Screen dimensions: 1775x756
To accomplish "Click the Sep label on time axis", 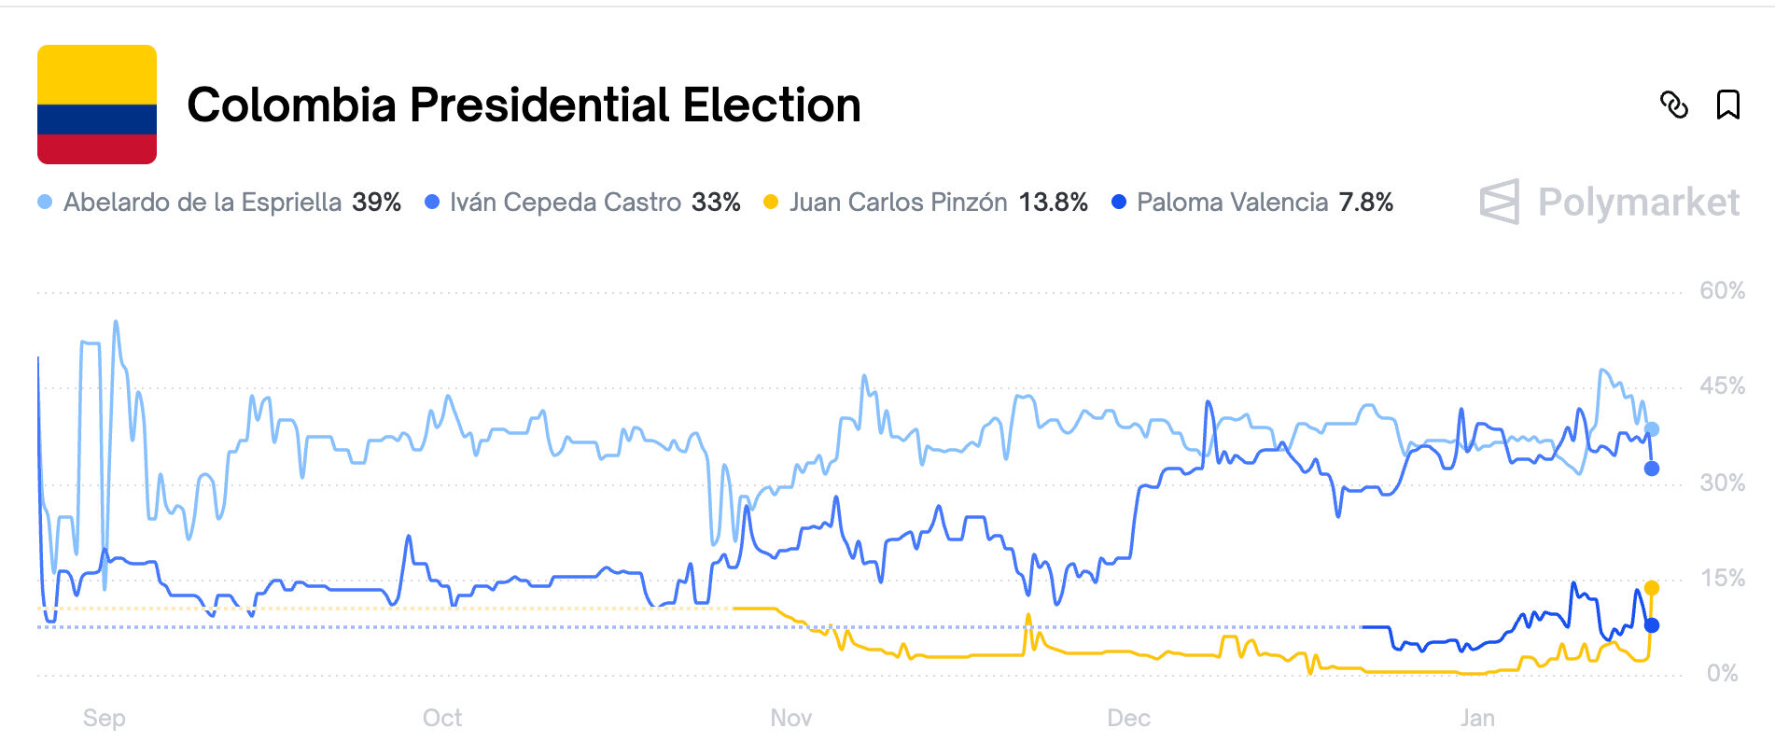I will coord(104,718).
